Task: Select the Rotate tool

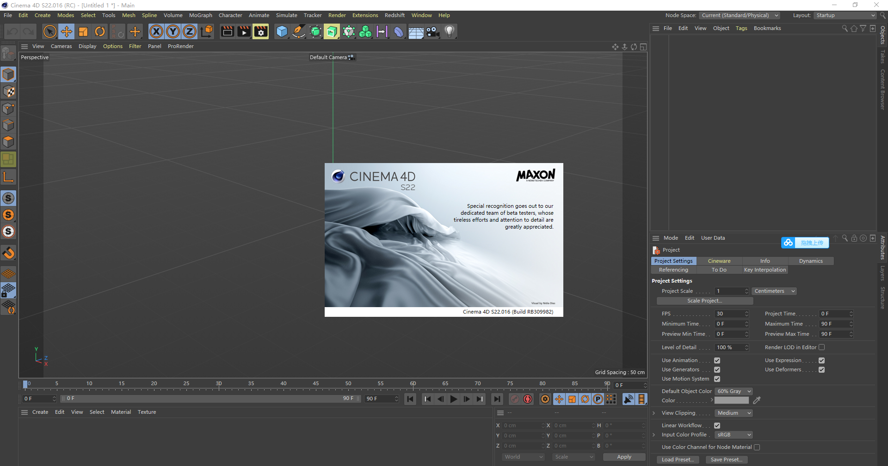Action: pos(100,31)
